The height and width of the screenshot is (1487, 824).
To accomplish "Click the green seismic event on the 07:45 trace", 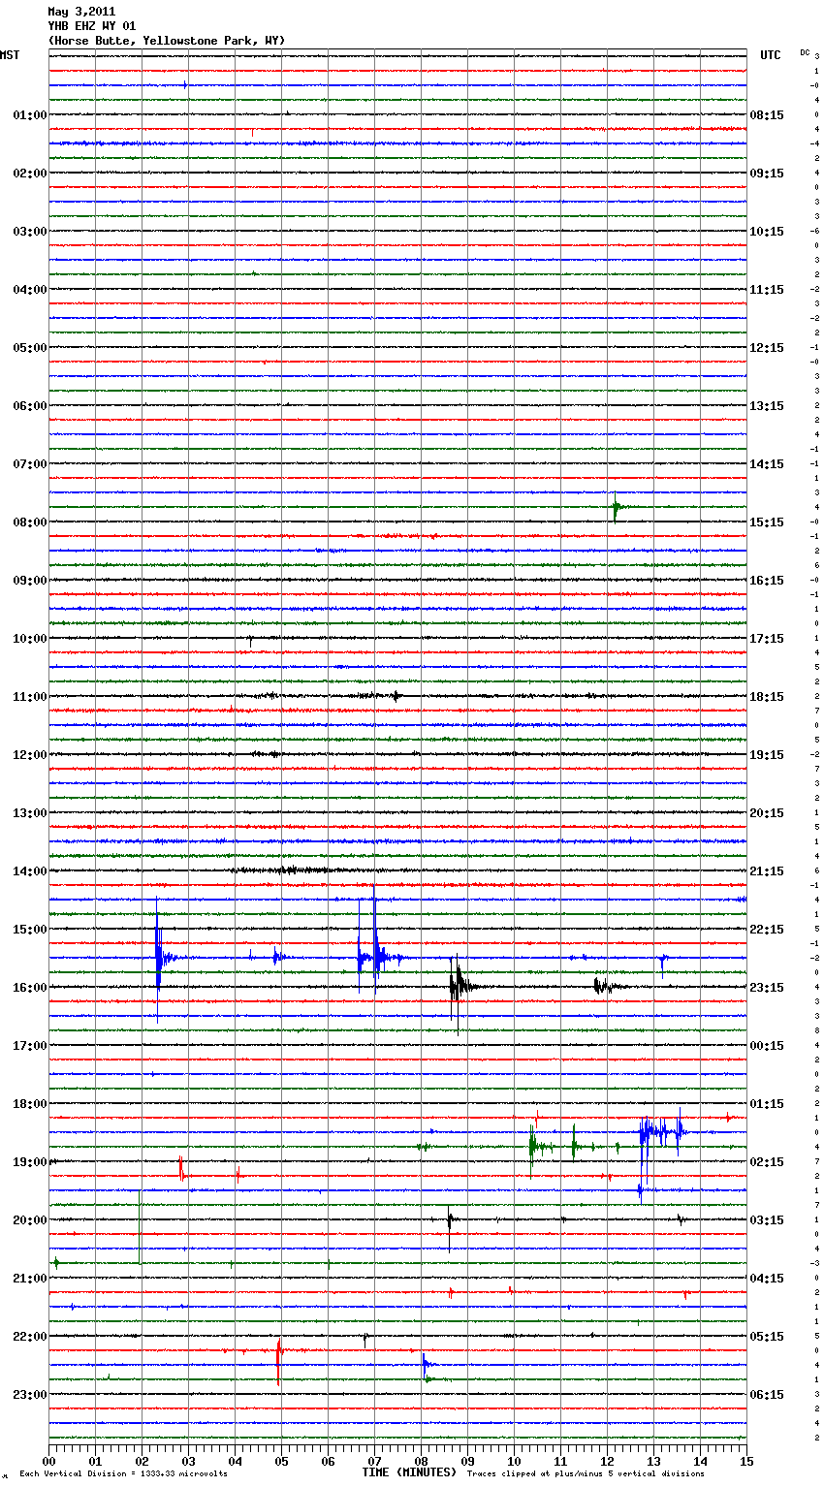I will (x=617, y=507).
